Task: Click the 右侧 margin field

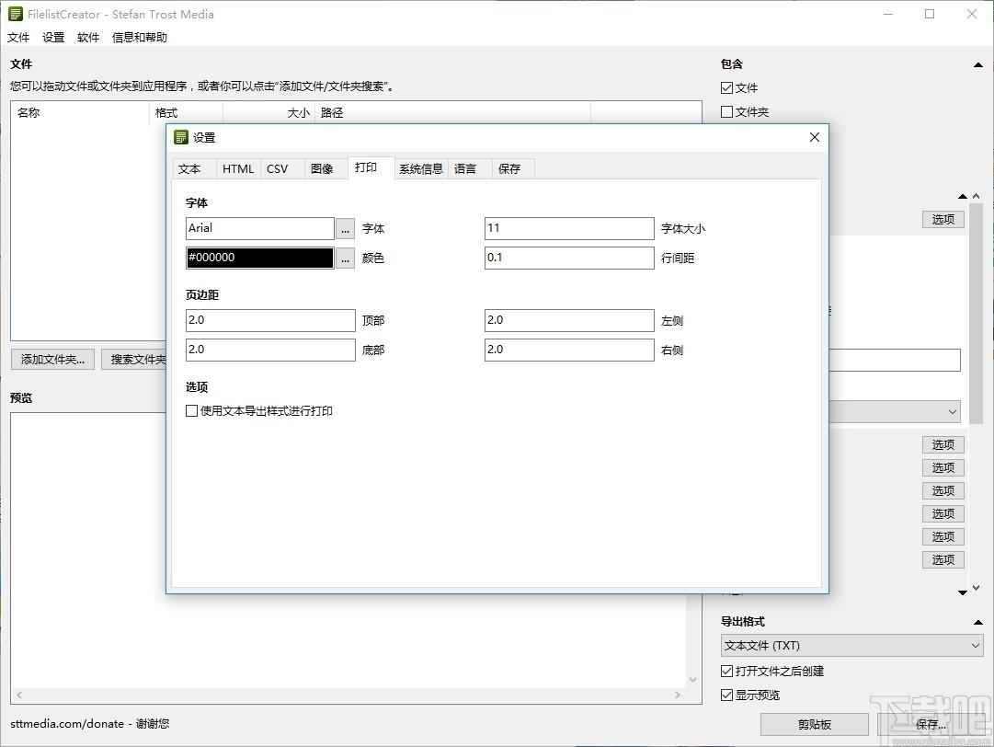Action: pyautogui.click(x=569, y=350)
